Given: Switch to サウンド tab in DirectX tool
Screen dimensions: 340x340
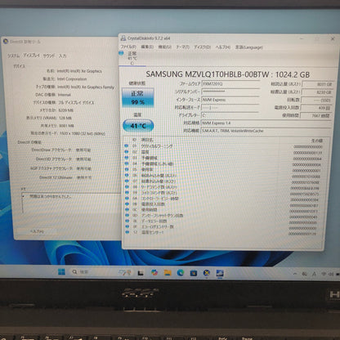Looking at the screenshot, I should point(49,56).
